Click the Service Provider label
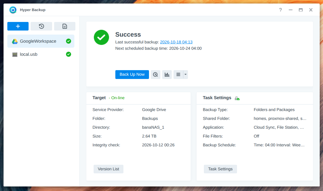Image resolution: width=323 pixels, height=191 pixels. (108, 110)
